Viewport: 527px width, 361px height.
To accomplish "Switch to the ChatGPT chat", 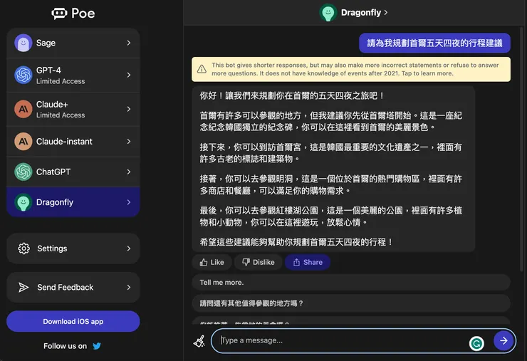I will (x=73, y=172).
